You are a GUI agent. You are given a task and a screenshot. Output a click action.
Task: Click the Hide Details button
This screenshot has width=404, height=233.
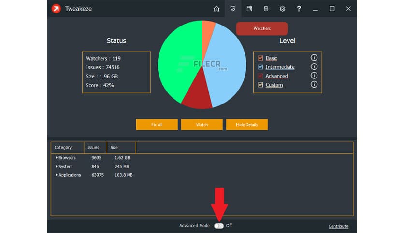coord(247,125)
